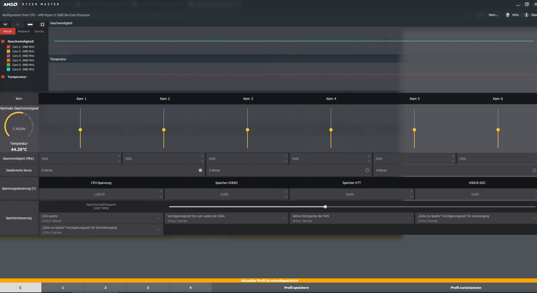Screen dimensions: 537x293
Task: Click the Kern 6 speed slider handle
Action: 498,130
